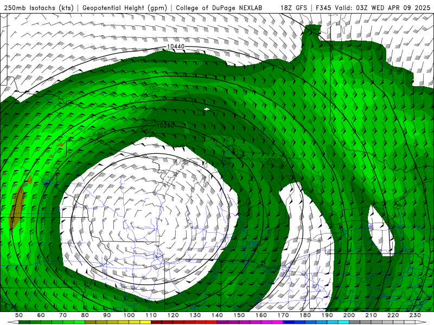The width and height of the screenshot is (434, 325).
Task: Click the 210 kt color bar label
Action: [371, 315]
